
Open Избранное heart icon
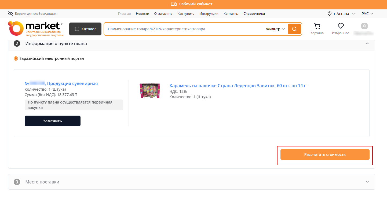(341, 26)
